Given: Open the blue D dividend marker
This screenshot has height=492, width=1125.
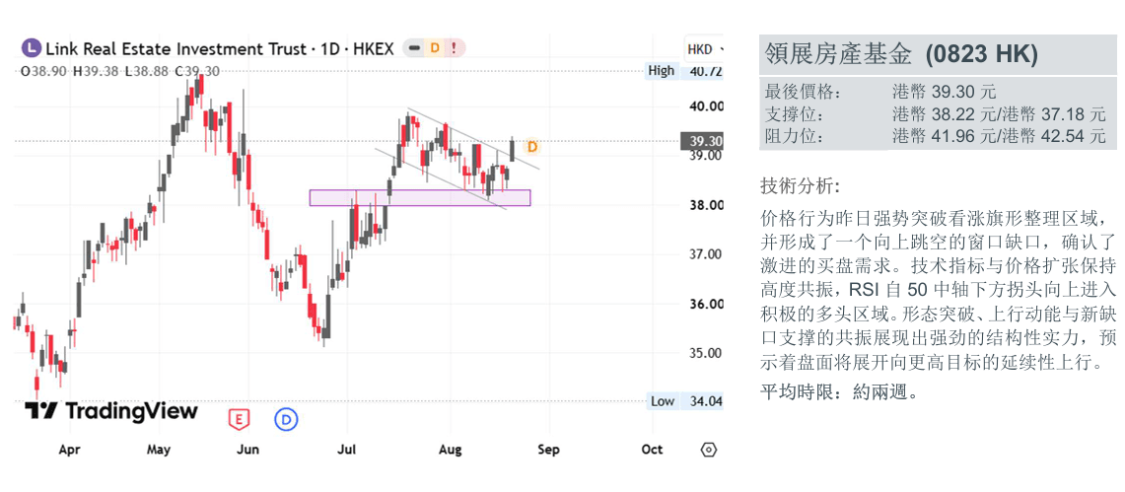Looking at the screenshot, I should (286, 420).
